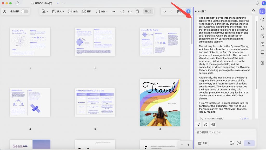Toggle the 思考 thinking mode button
Viewport: 266px width, 150px height.
tap(203, 143)
